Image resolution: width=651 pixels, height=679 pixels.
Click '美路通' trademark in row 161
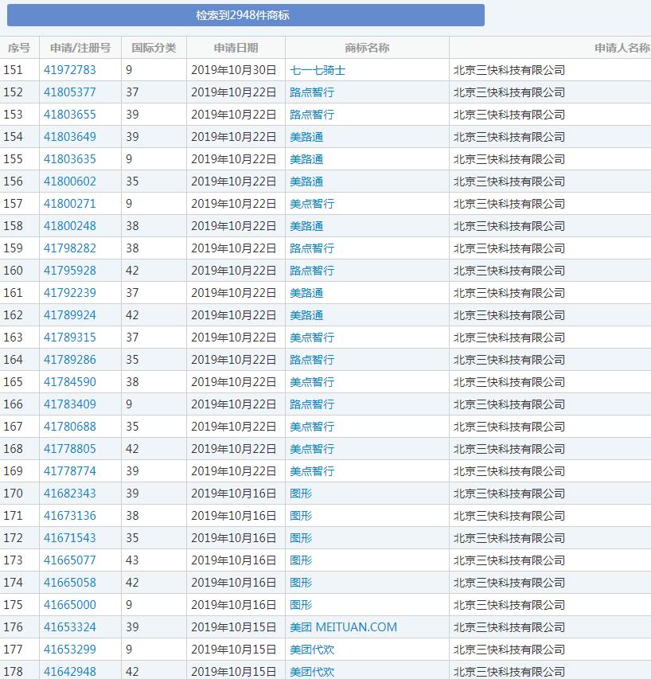pyautogui.click(x=306, y=293)
